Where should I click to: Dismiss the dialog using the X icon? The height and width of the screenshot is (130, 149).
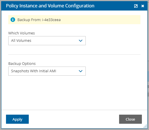pos(143,6)
